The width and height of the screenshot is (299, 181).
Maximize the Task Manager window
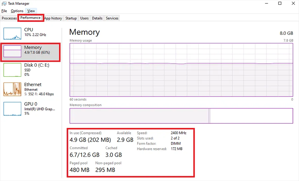click(x=280, y=4)
